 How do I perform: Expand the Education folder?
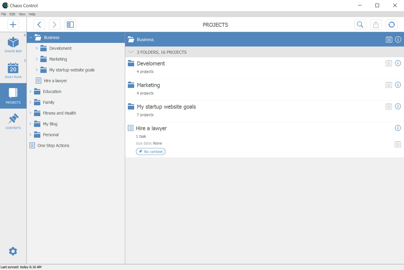coord(30,91)
